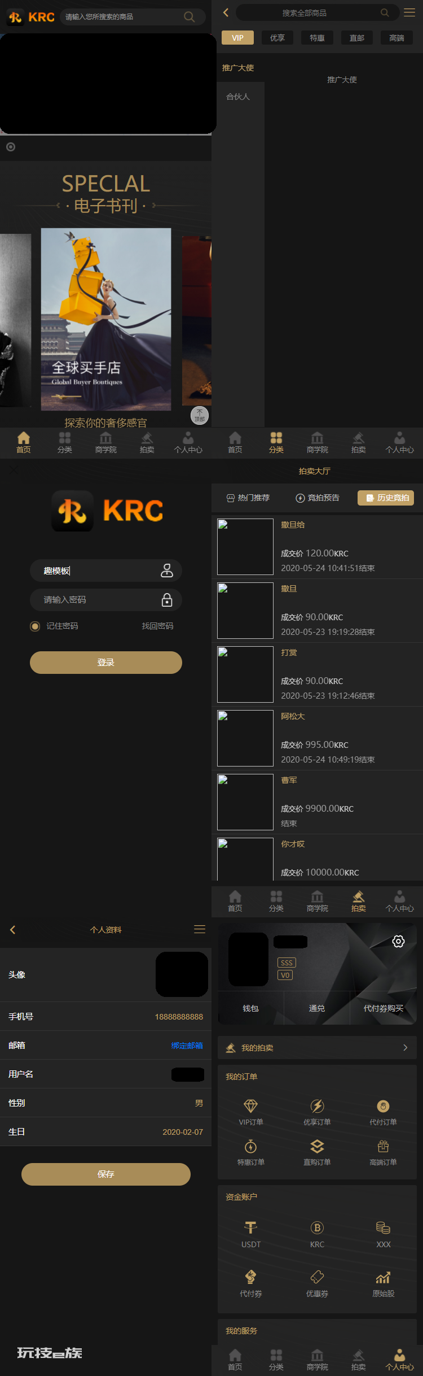423x1376 pixels.
Task: Open 优享订单 lightning icon
Action: point(317,1105)
